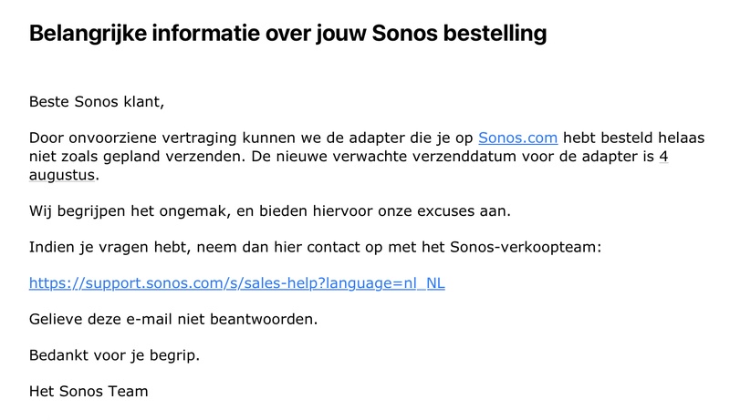Image resolution: width=730 pixels, height=420 pixels.
Task: Open the Sonos.com link
Action: click(x=517, y=138)
